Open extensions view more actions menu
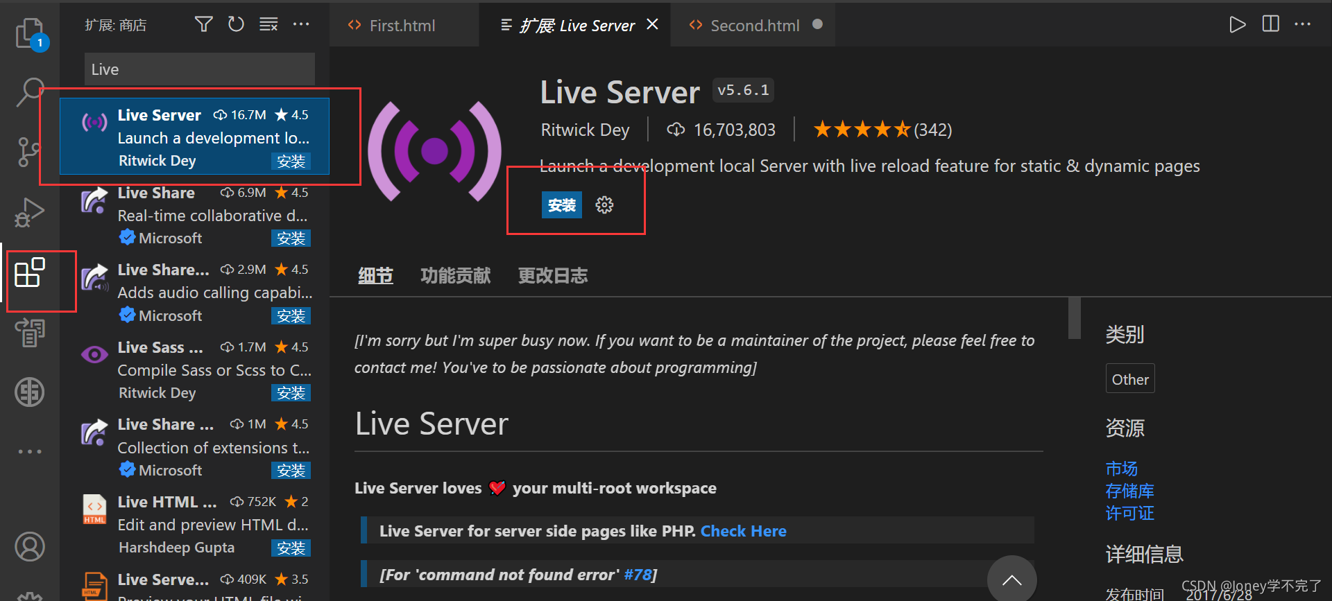 point(301,24)
